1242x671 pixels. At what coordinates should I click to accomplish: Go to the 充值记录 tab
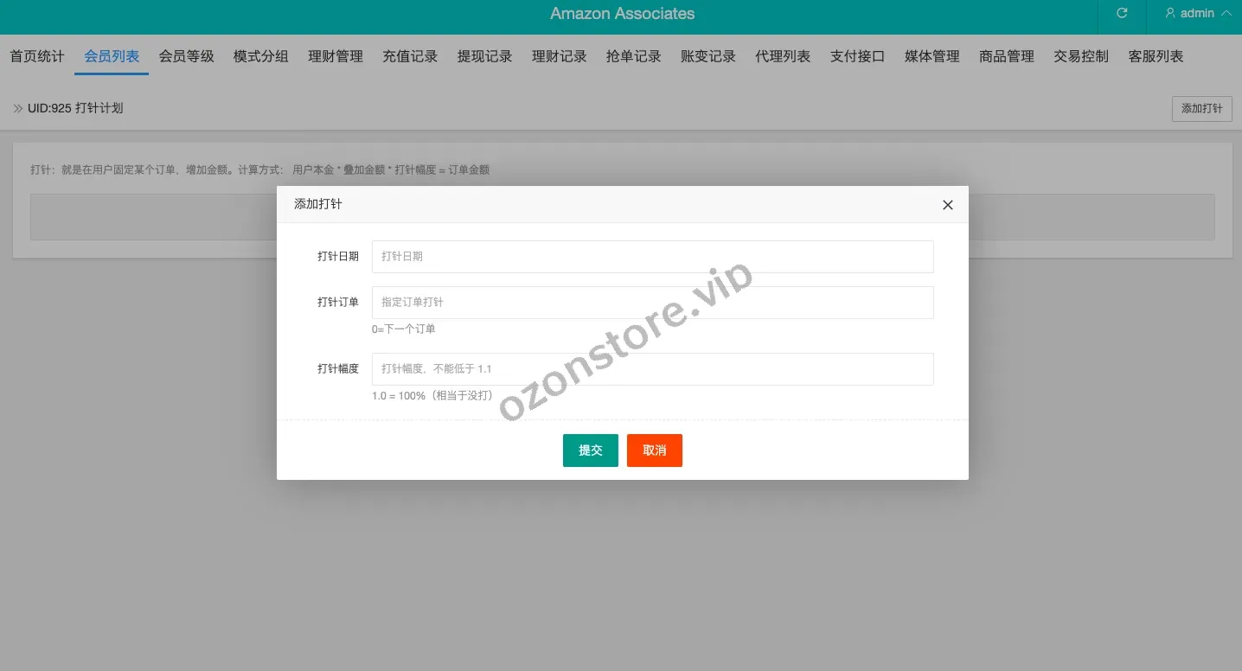[410, 57]
